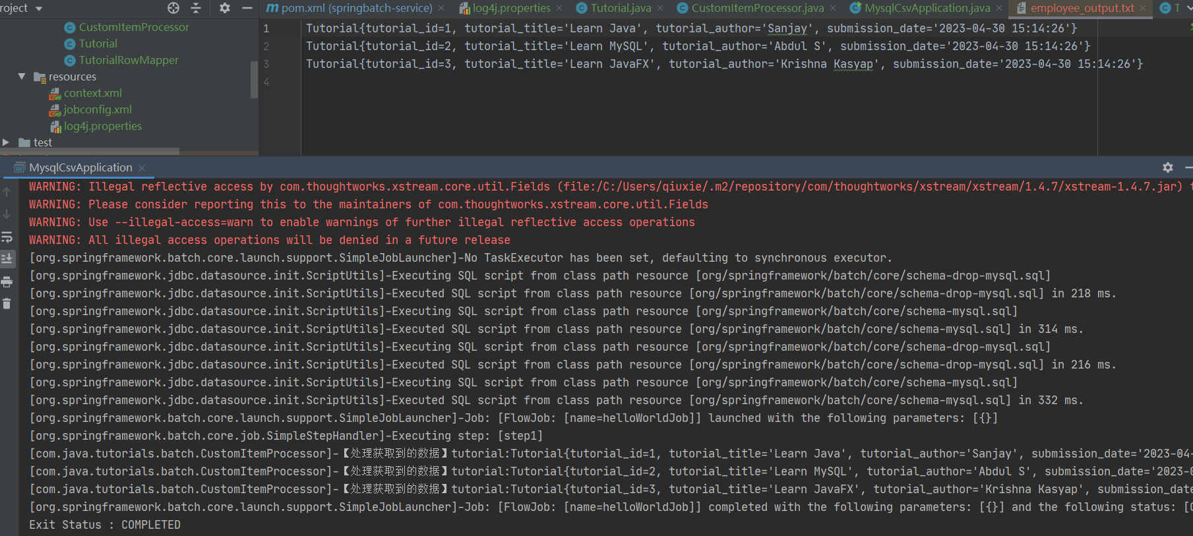Screen dimensions: 1193x536
Task: Collapse the resources folder
Action: [22, 76]
